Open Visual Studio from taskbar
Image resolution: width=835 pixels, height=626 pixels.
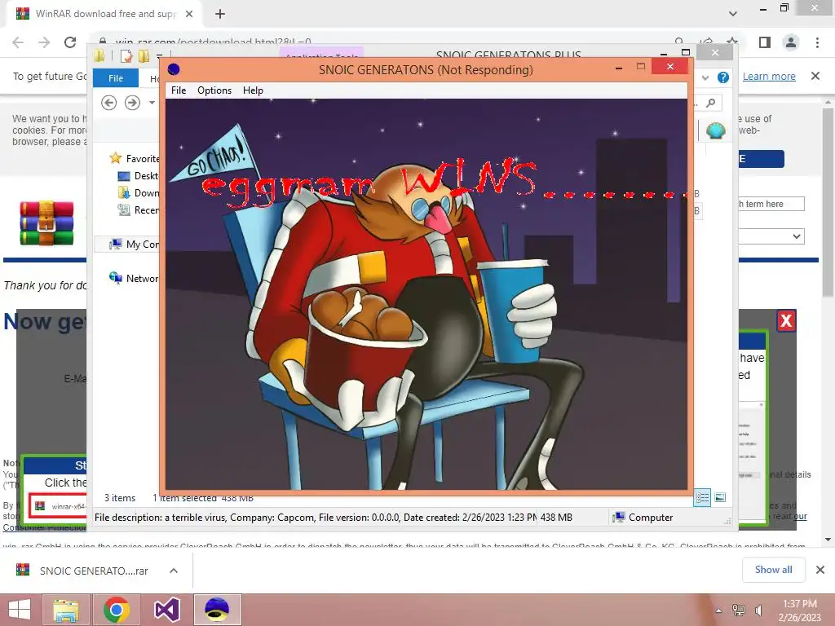click(166, 610)
